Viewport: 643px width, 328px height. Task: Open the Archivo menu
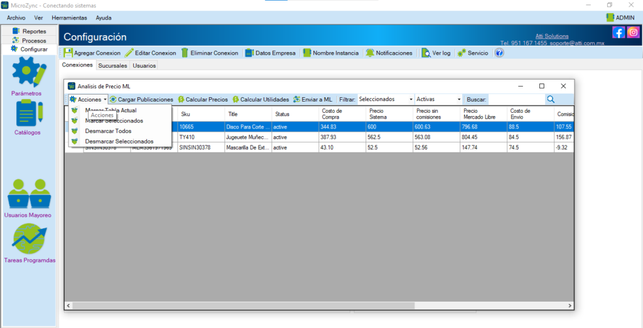point(16,18)
